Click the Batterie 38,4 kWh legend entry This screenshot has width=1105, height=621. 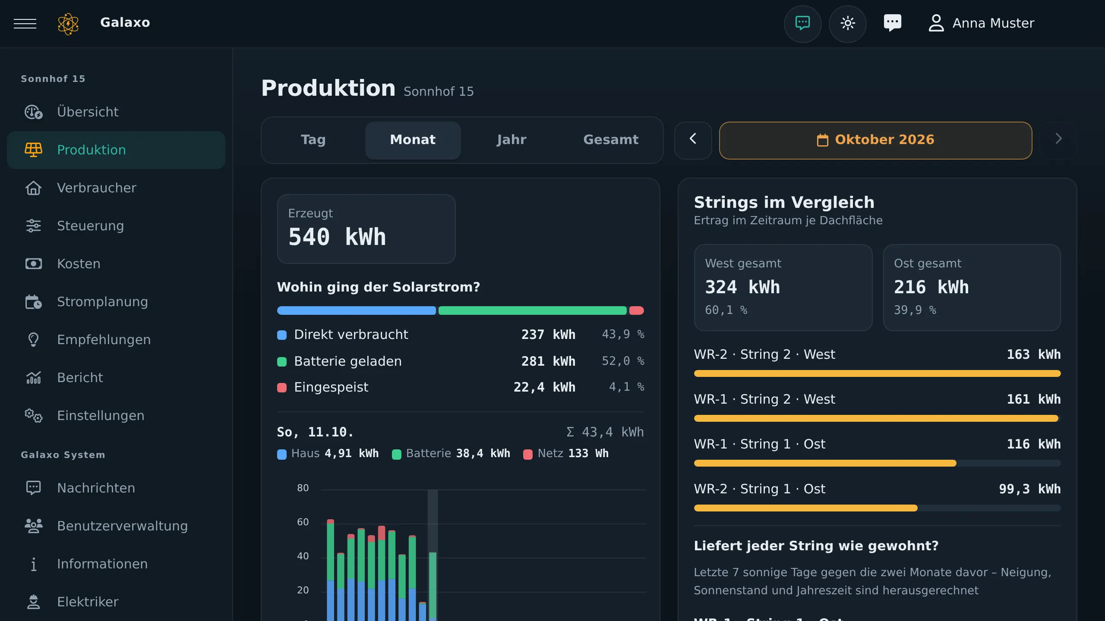(451, 454)
